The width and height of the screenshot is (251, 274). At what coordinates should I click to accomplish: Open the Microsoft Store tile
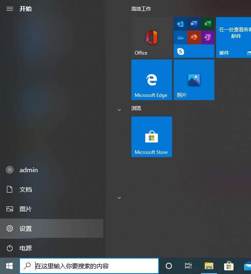click(x=151, y=137)
